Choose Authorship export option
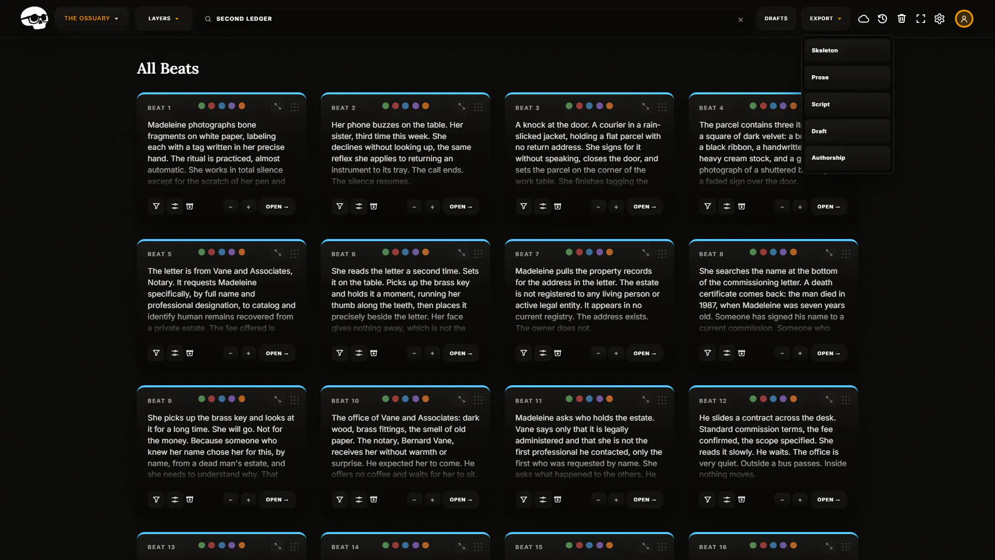 [847, 158]
